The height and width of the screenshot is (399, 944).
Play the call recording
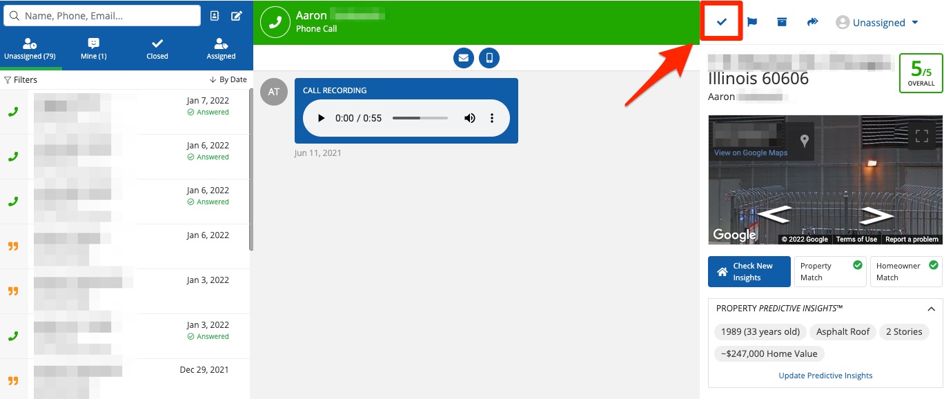click(321, 118)
